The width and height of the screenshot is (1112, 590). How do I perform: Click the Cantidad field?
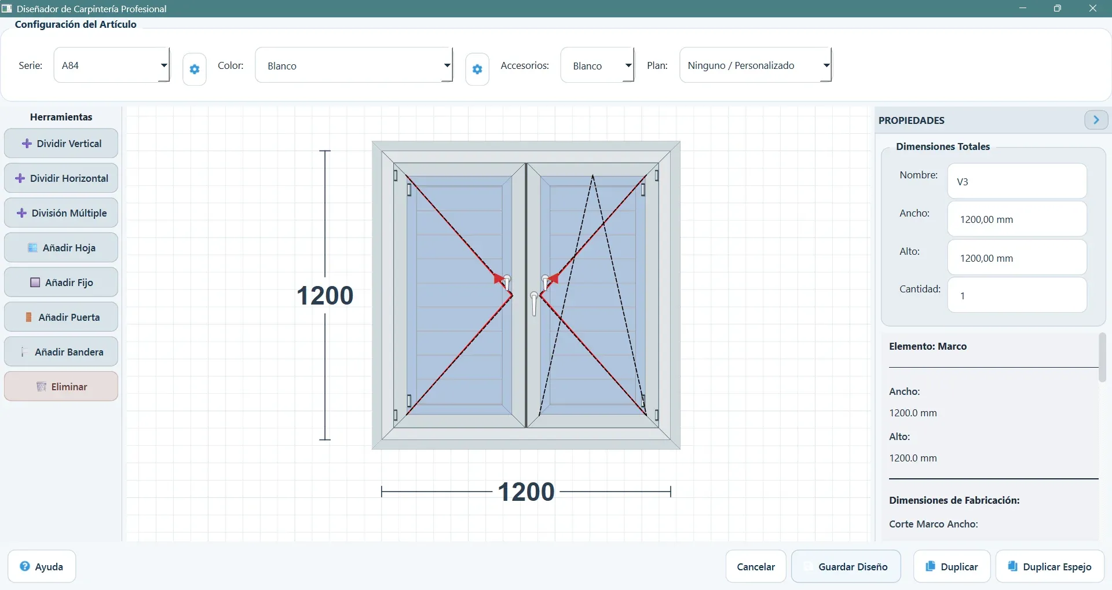pyautogui.click(x=1017, y=295)
